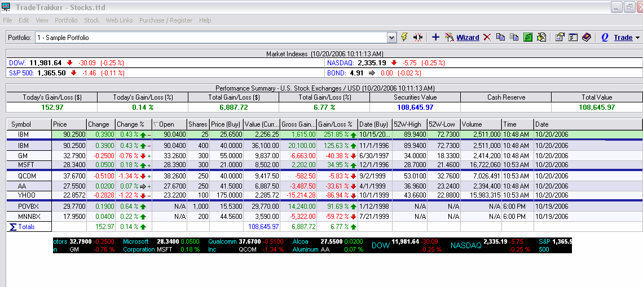Click the Totals sigma icon
643x287 pixels.
tap(12, 227)
